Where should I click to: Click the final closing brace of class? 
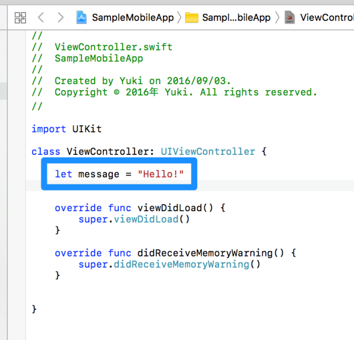click(x=34, y=309)
